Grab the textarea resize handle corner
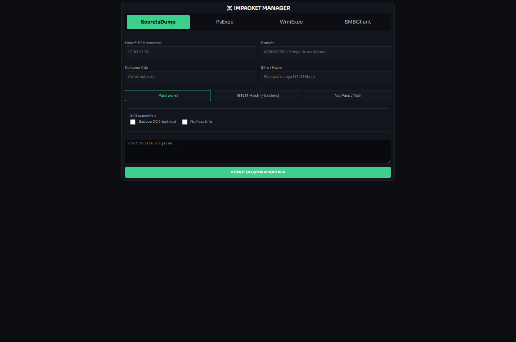The height and width of the screenshot is (342, 516). [389, 161]
